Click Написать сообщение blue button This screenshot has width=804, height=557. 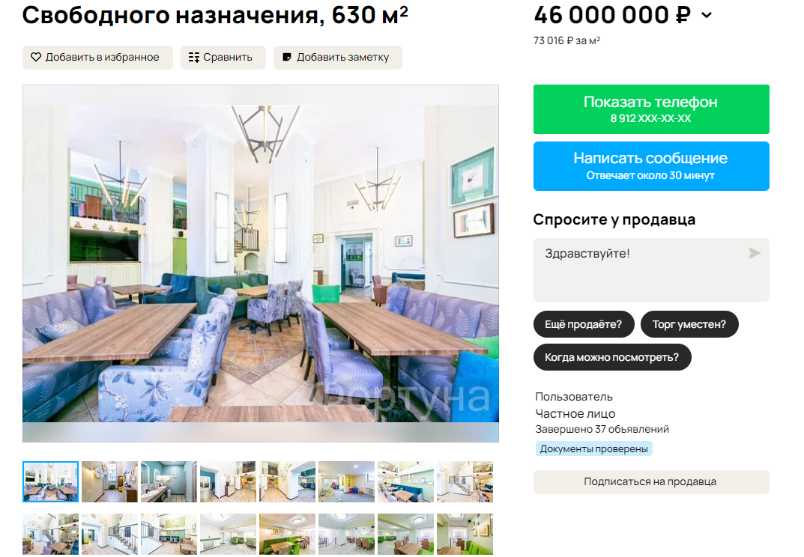[x=651, y=166]
